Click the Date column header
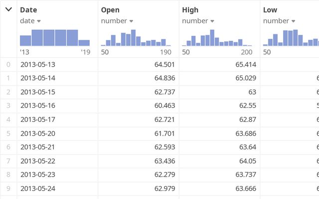This screenshot has height=199, width=319. (28, 10)
